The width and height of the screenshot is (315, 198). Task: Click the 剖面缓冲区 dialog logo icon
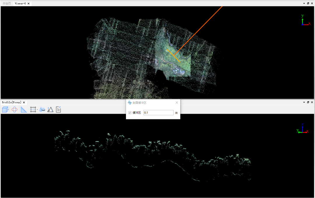(129, 103)
